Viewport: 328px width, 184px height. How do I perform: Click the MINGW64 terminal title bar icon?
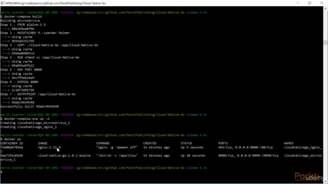3,3
